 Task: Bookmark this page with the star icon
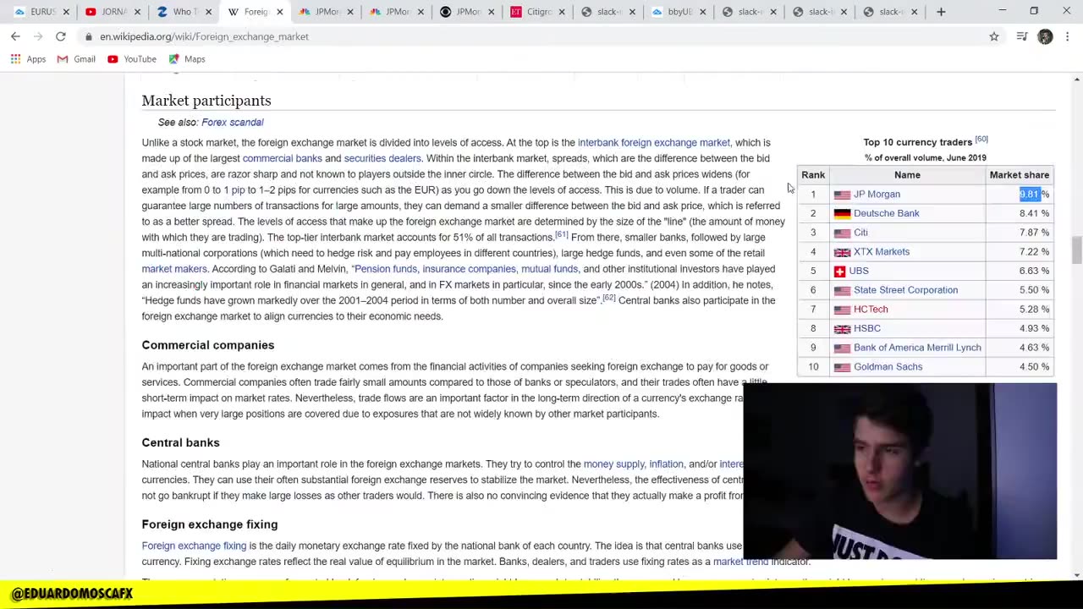pos(994,36)
